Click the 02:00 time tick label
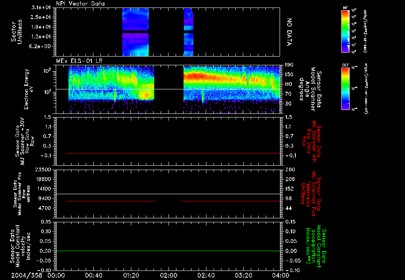 coord(168,275)
